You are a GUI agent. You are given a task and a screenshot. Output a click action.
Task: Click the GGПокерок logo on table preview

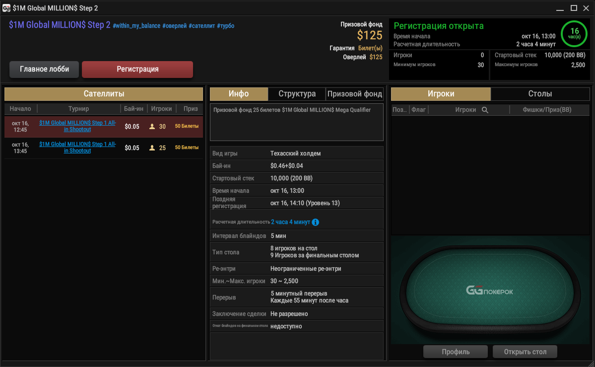pos(489,291)
